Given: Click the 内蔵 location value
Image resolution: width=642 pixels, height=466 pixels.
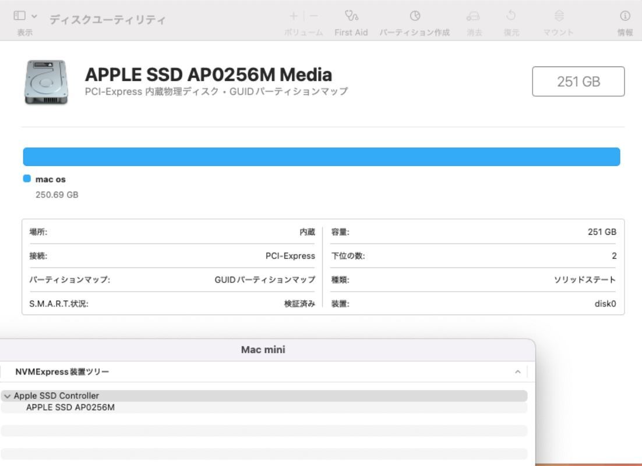Looking at the screenshot, I should (x=308, y=232).
